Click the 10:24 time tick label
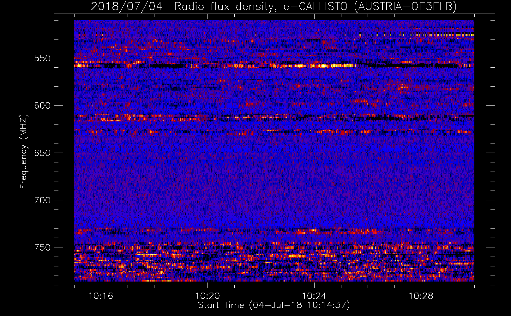511x316 pixels. pyautogui.click(x=314, y=296)
